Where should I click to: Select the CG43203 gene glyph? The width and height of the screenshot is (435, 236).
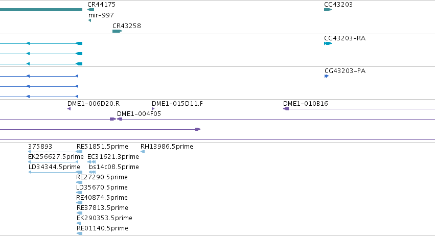coord(328,10)
